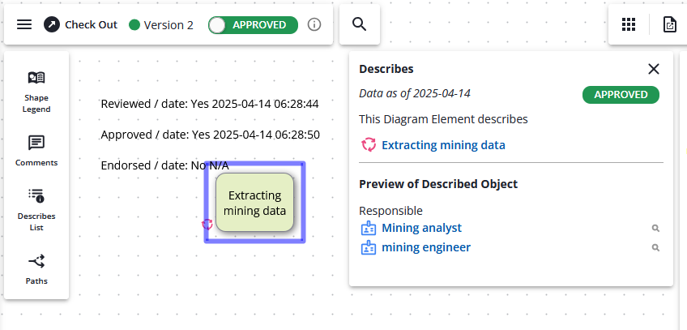Viewport: 687px width, 330px height.
Task: Click the export document icon
Action: tap(669, 24)
